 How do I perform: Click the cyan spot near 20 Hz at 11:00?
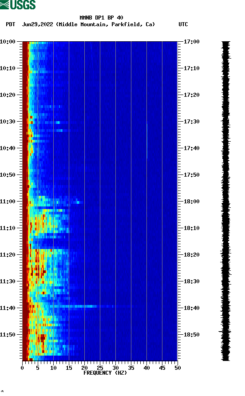(78, 202)
